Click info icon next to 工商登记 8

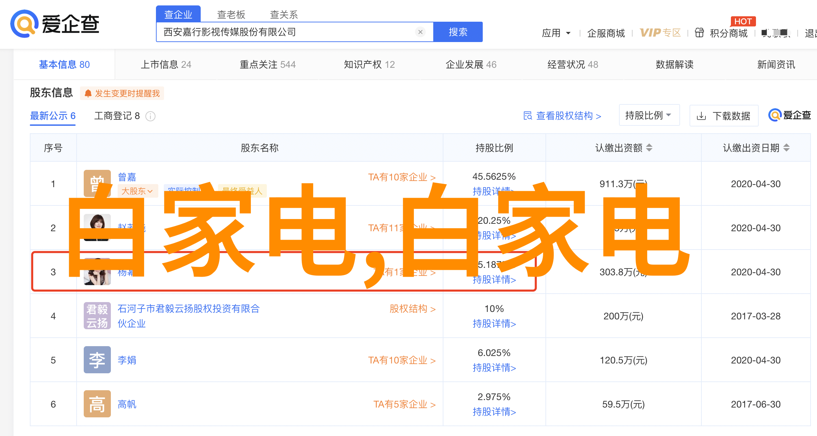(151, 116)
